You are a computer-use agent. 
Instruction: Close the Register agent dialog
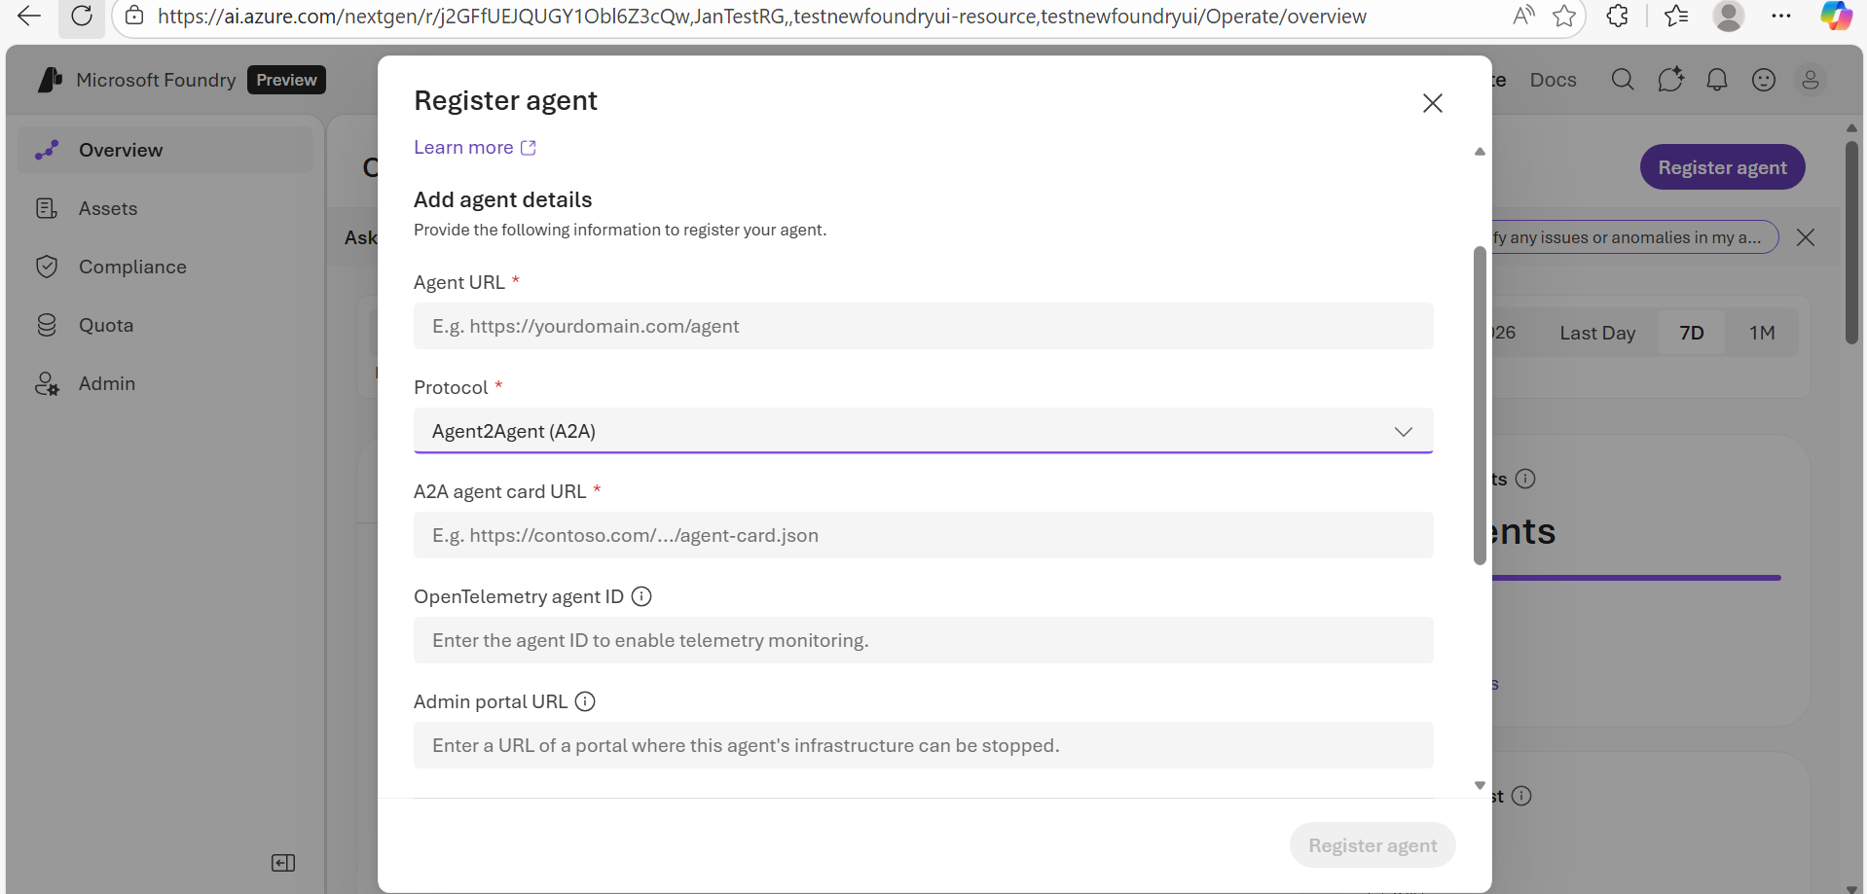pyautogui.click(x=1432, y=103)
